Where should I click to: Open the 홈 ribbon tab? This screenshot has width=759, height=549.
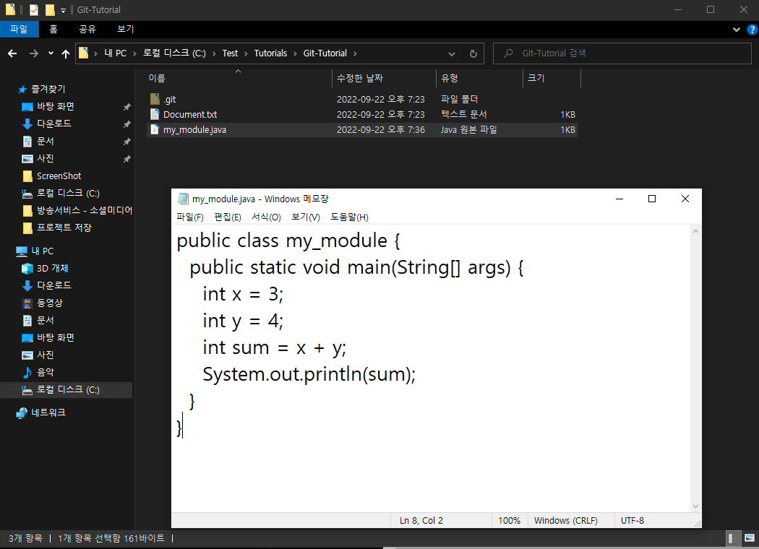coord(53,29)
